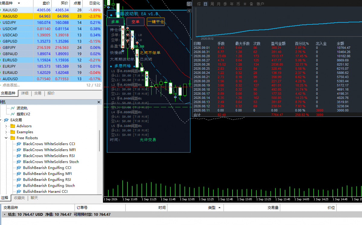
Task: Click the 移 move icon above chart
Action: point(189,4)
